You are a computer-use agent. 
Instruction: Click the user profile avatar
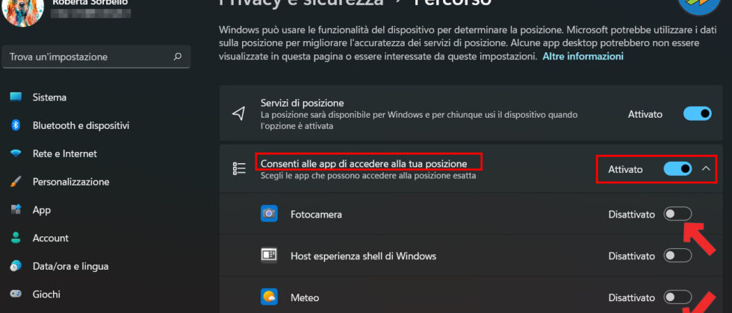coord(23,12)
